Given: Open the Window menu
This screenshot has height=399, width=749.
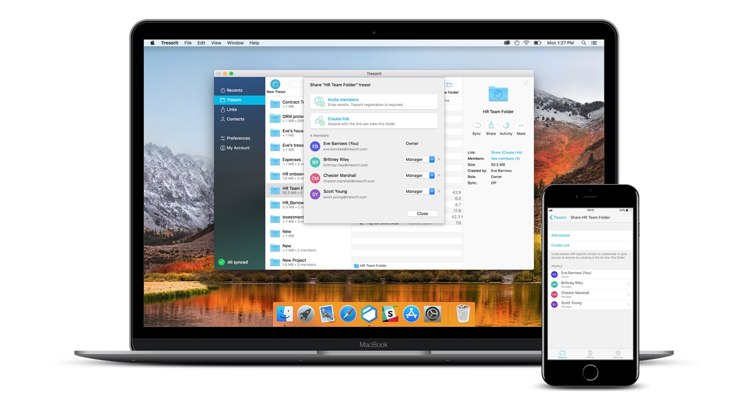Looking at the screenshot, I should pyautogui.click(x=235, y=43).
